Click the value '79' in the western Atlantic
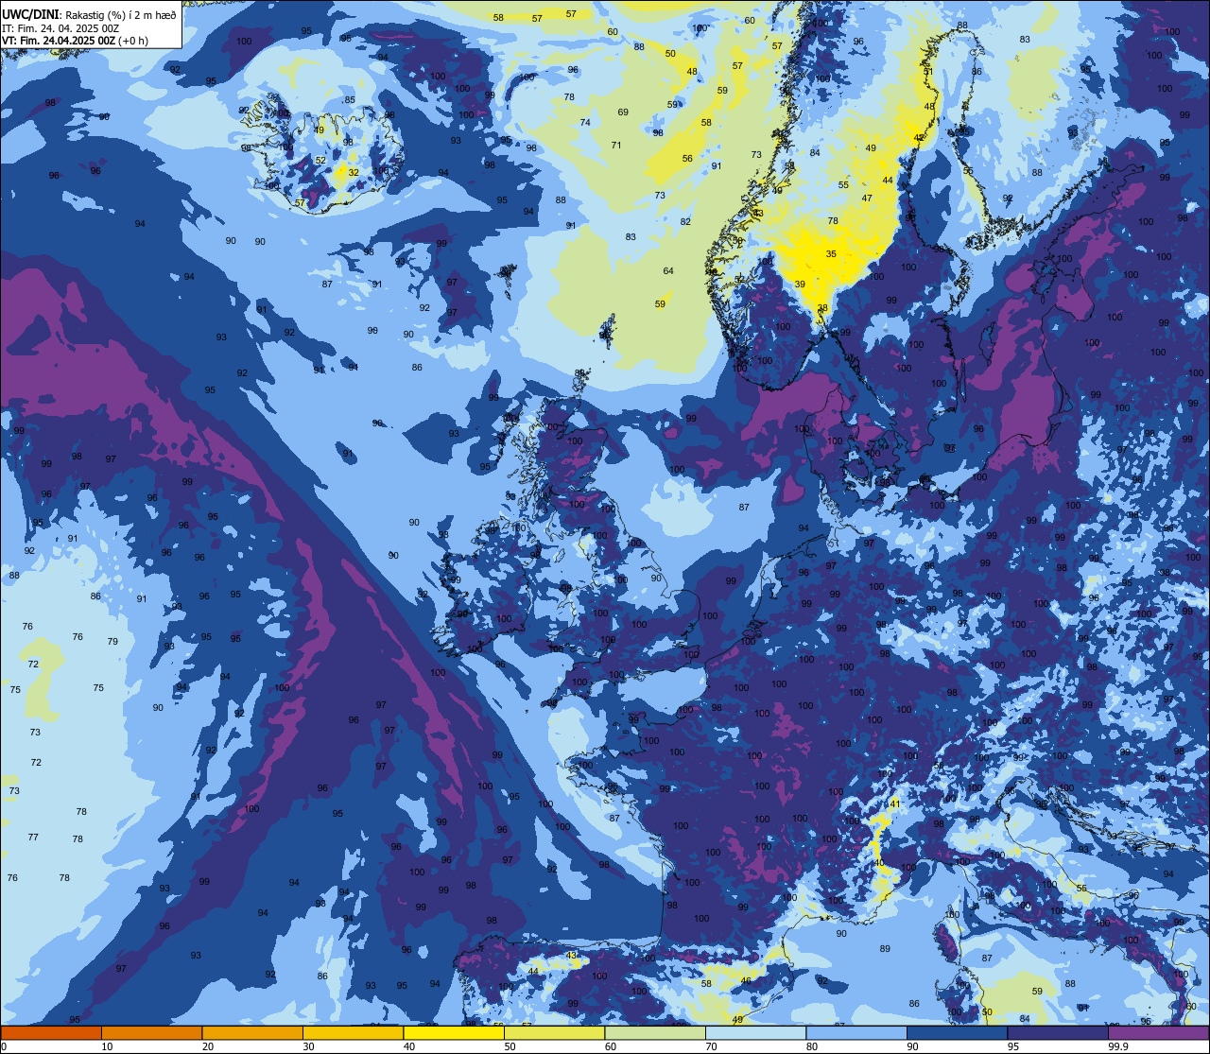The height and width of the screenshot is (1054, 1210). (x=112, y=641)
